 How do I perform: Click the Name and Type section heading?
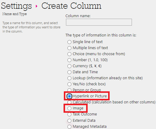click(x=14, y=14)
